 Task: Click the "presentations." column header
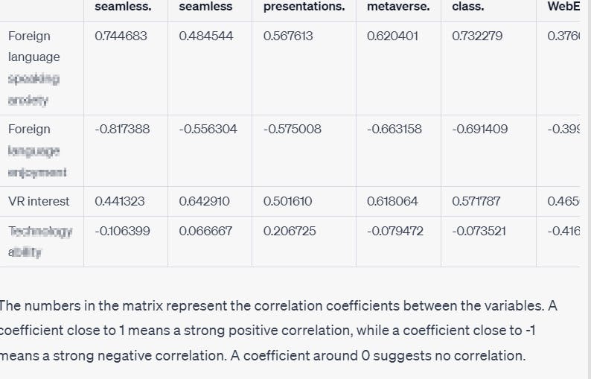tap(304, 7)
